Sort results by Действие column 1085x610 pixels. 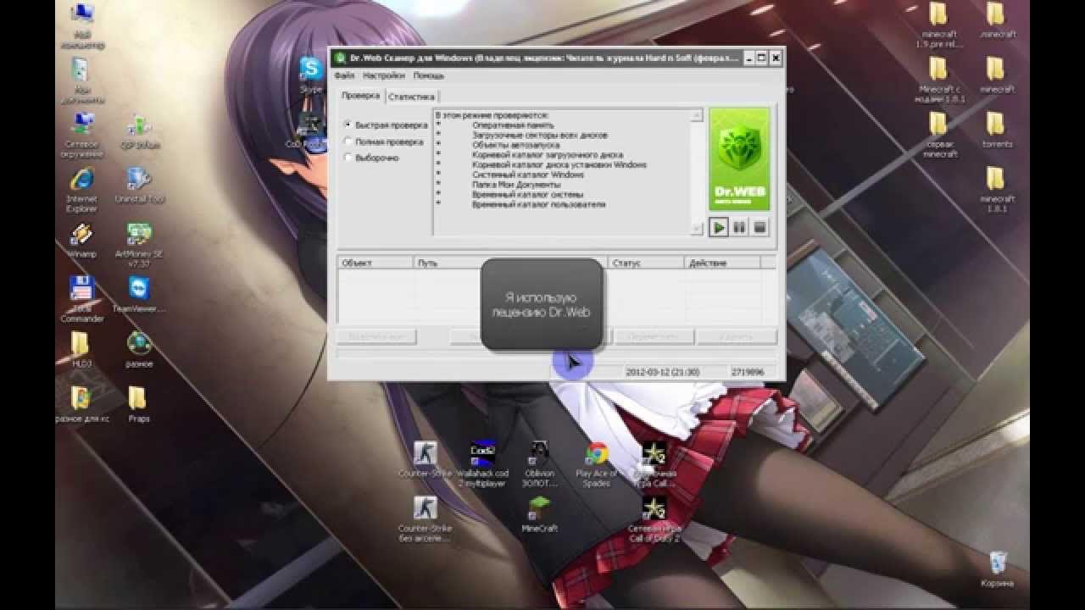click(723, 263)
